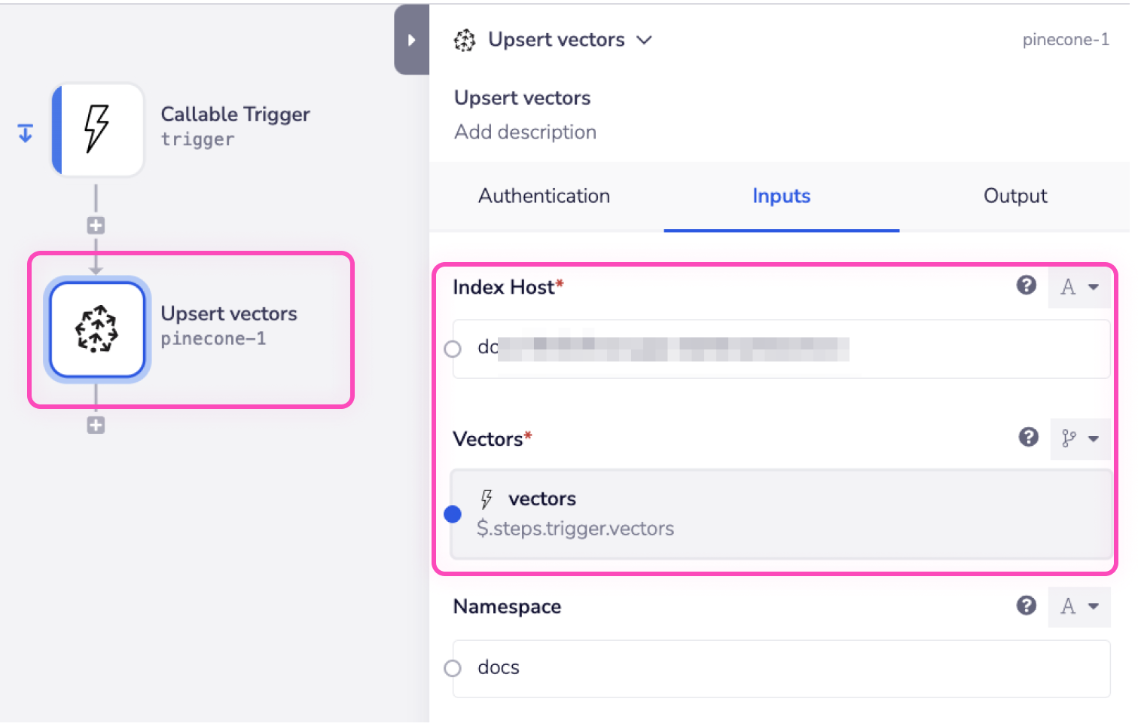Toggle the blue Vectors reference radio
1141x723 pixels.
pos(453,514)
